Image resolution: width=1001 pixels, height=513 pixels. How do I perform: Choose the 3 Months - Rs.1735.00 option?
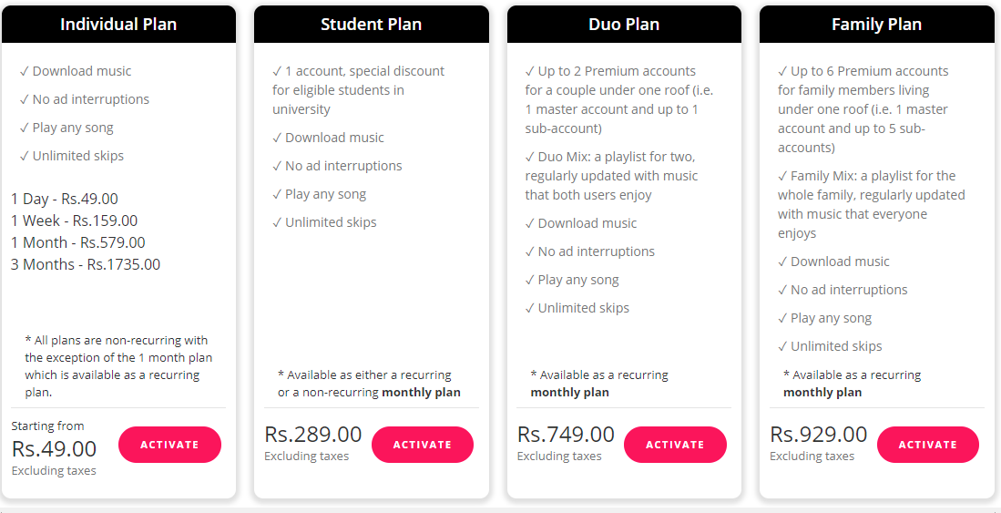pos(86,264)
